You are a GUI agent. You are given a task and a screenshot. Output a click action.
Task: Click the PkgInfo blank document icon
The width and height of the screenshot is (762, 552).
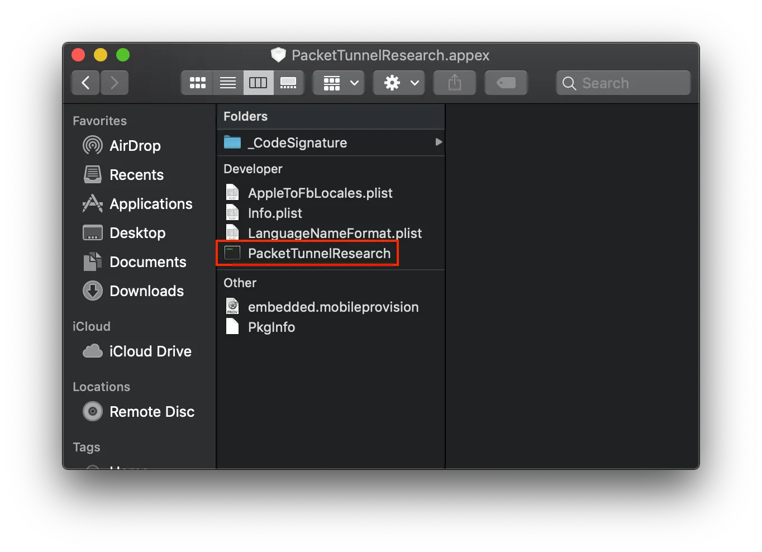click(232, 326)
